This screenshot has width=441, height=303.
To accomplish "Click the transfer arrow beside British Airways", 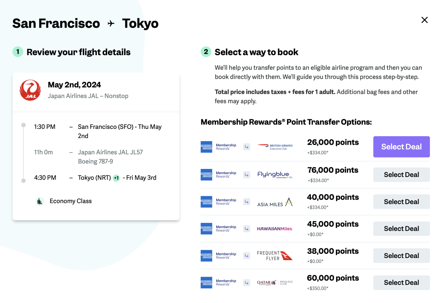I will [247, 147].
